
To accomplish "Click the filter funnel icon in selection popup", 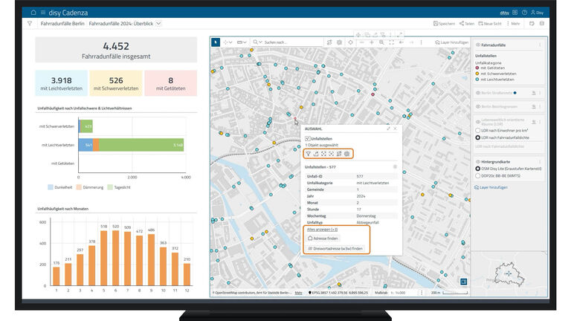I will coord(308,154).
